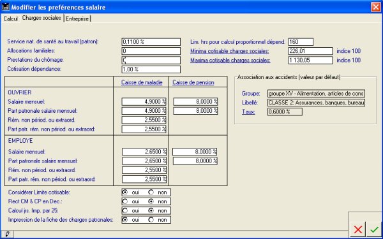Viewport: 383px width, 239px height.
Task: Click Minima cotisable charges sociales link
Action: click(x=230, y=51)
